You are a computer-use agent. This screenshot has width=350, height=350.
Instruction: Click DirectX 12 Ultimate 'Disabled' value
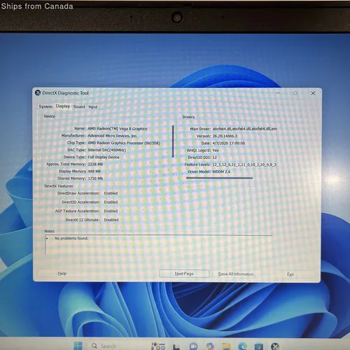[111, 220]
